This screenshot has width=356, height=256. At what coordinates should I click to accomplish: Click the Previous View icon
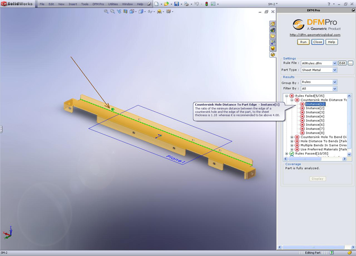(119, 11)
